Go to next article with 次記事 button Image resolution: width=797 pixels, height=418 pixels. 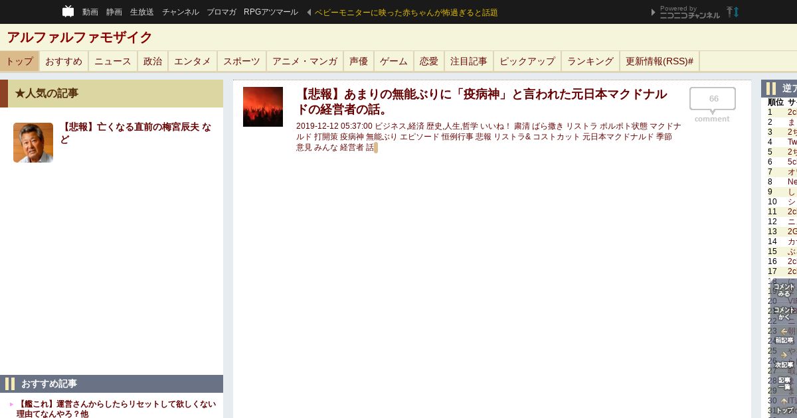pyautogui.click(x=784, y=360)
